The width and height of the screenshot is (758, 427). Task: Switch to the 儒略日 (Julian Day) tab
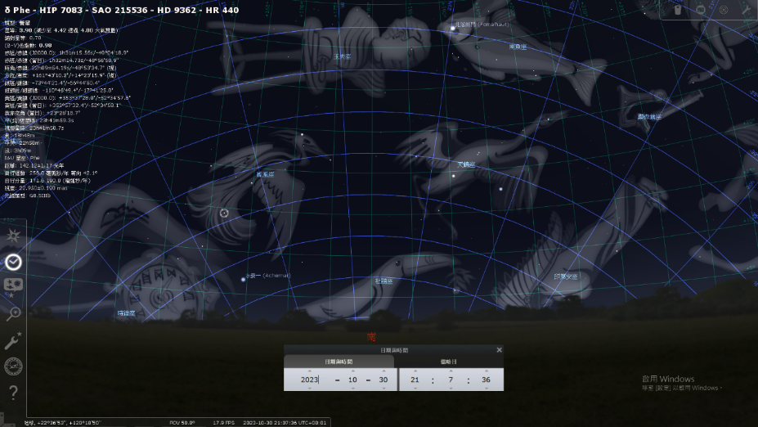[451, 361]
